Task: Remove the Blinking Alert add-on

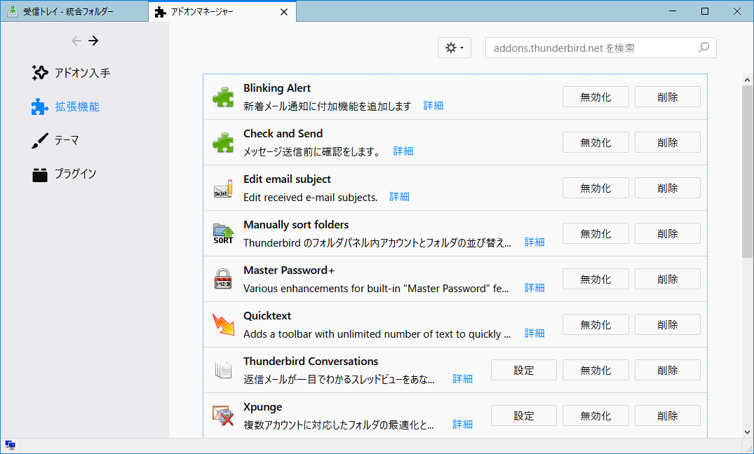Action: point(668,97)
